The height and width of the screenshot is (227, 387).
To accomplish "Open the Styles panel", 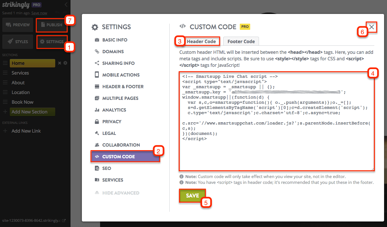I will [x=18, y=42].
